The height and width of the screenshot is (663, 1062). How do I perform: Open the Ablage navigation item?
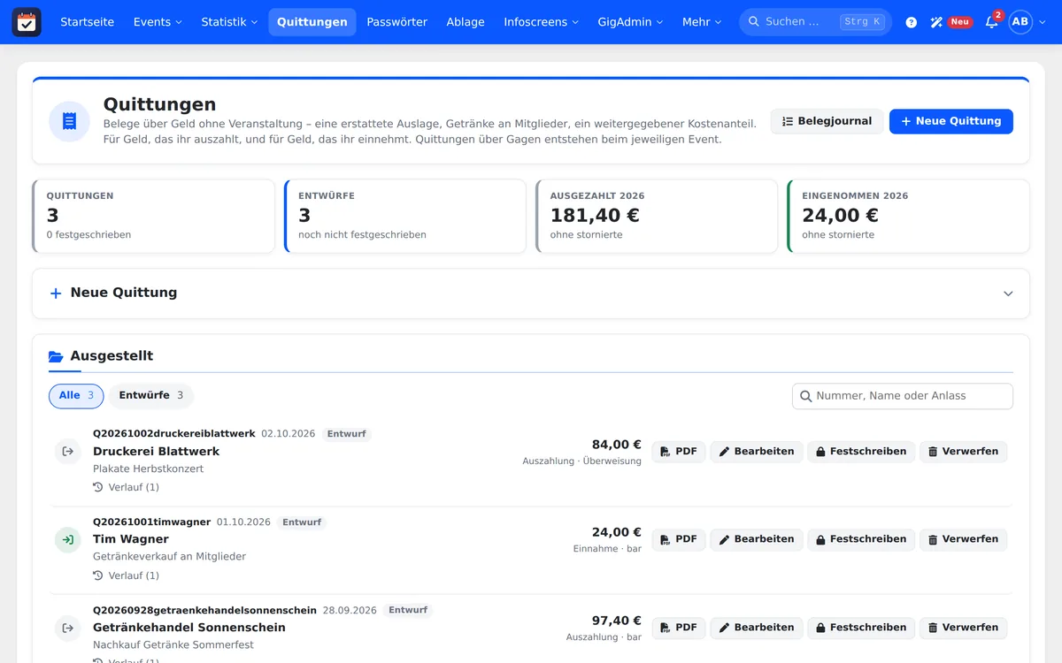click(x=466, y=22)
